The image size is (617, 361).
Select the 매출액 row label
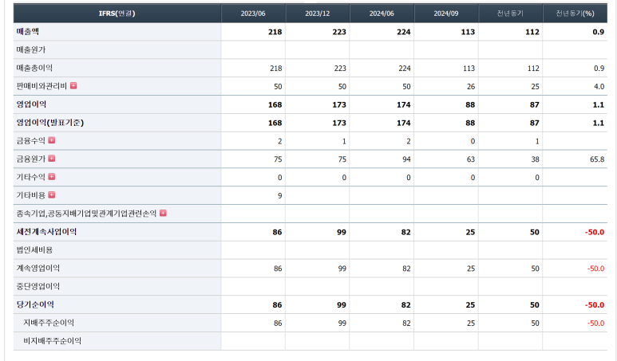coord(28,31)
